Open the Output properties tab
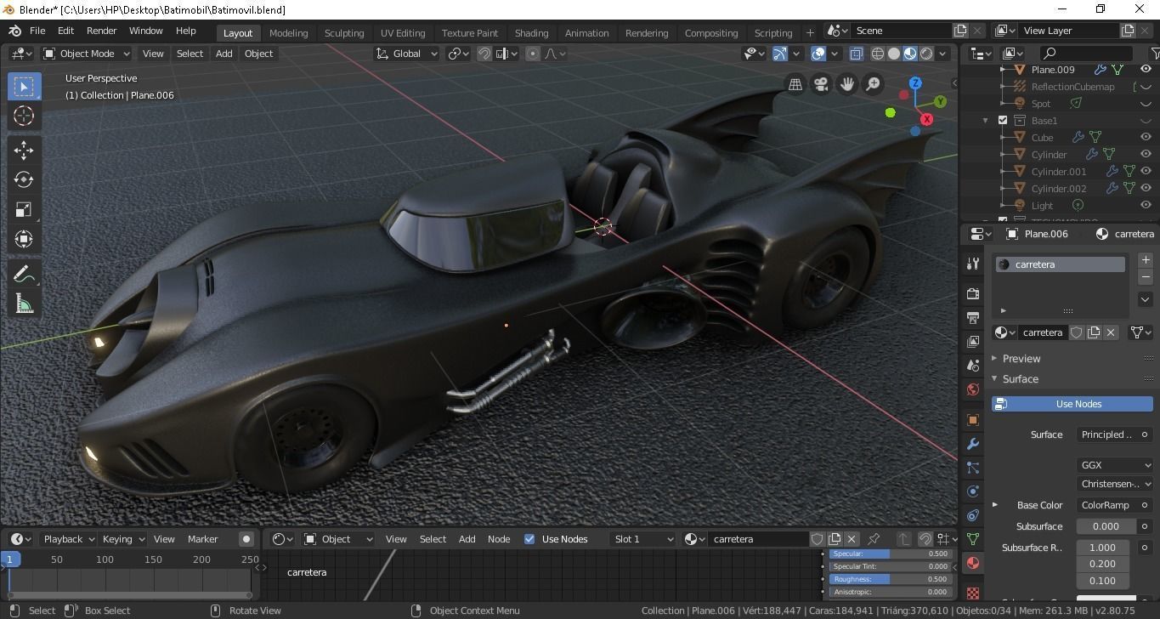Image resolution: width=1160 pixels, height=619 pixels. pos(973,317)
